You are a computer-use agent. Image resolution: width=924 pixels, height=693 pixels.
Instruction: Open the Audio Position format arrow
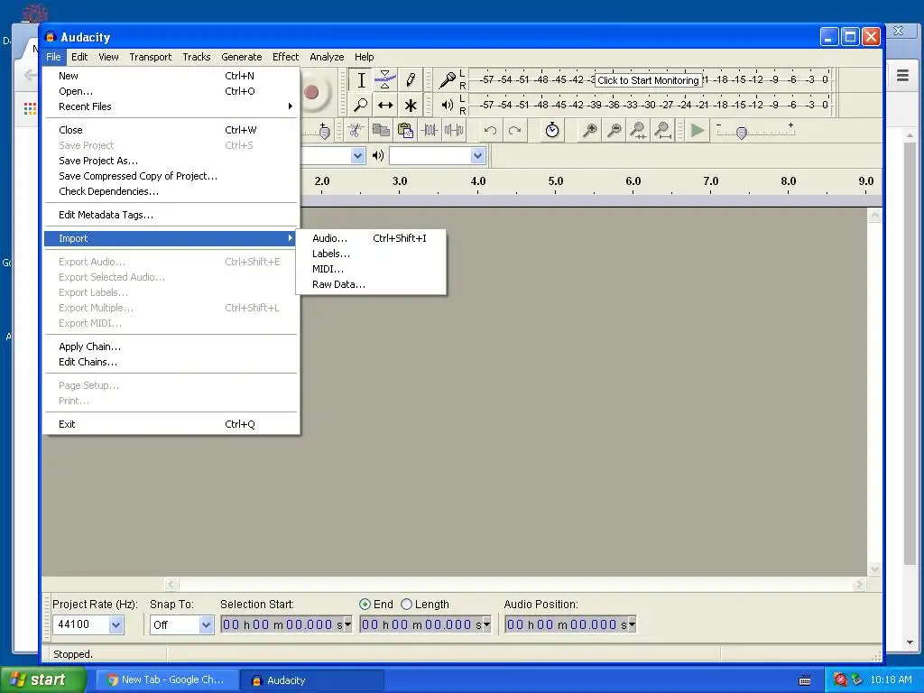click(x=632, y=624)
